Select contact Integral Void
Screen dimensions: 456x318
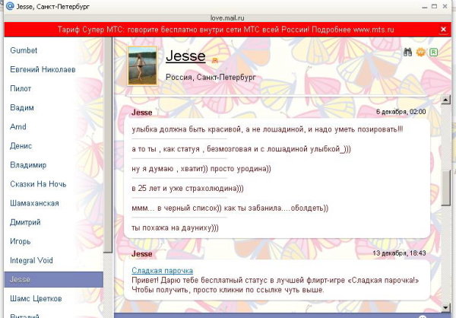(33, 261)
